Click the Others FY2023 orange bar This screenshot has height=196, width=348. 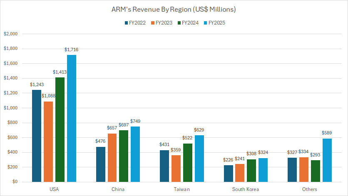(304, 170)
